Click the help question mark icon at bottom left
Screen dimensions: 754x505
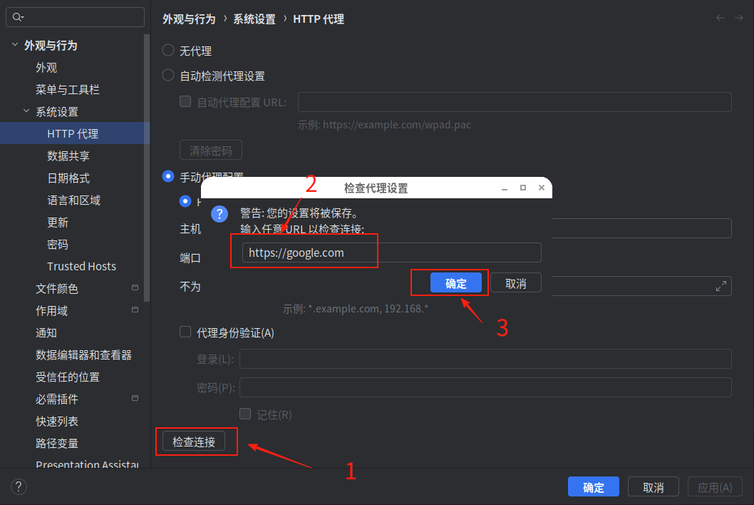pyautogui.click(x=19, y=486)
